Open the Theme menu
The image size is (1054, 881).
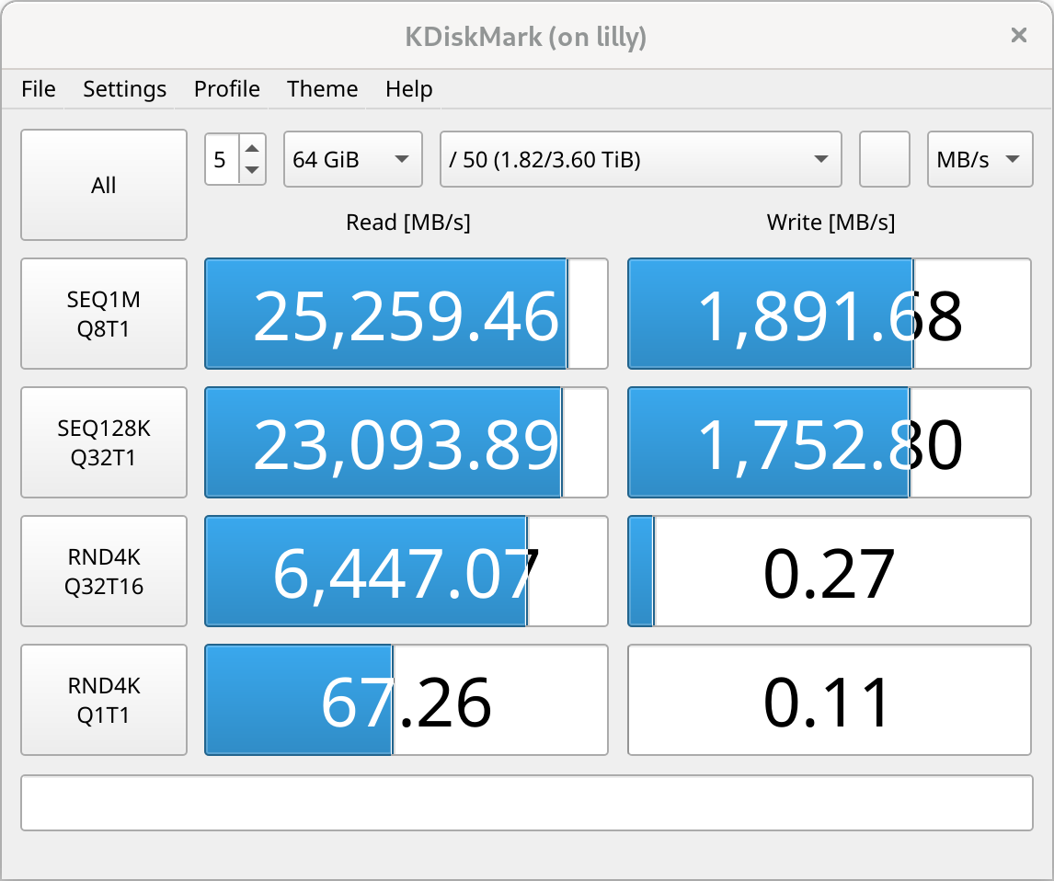point(322,89)
